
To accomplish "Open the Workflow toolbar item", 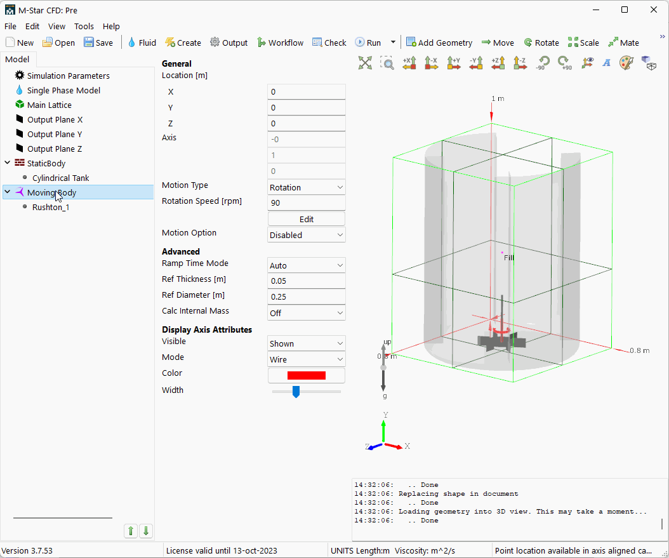I will (280, 43).
